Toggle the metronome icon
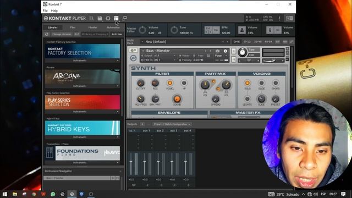The height and width of the screenshot is (198, 352). pyautogui.click(x=242, y=30)
